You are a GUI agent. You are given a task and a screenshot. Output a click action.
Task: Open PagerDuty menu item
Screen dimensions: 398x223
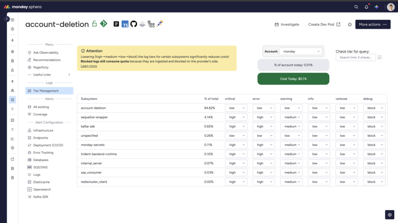coord(40,67)
